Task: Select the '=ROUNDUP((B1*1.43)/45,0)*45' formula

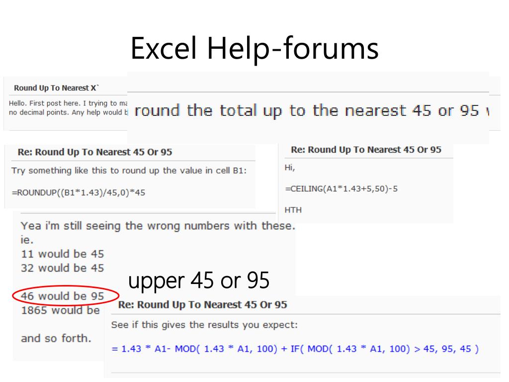Action: (78, 192)
